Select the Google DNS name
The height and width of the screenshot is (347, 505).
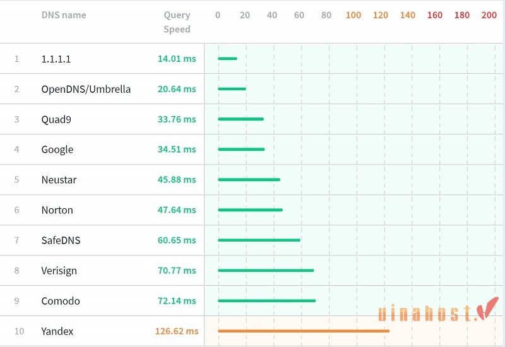click(57, 150)
